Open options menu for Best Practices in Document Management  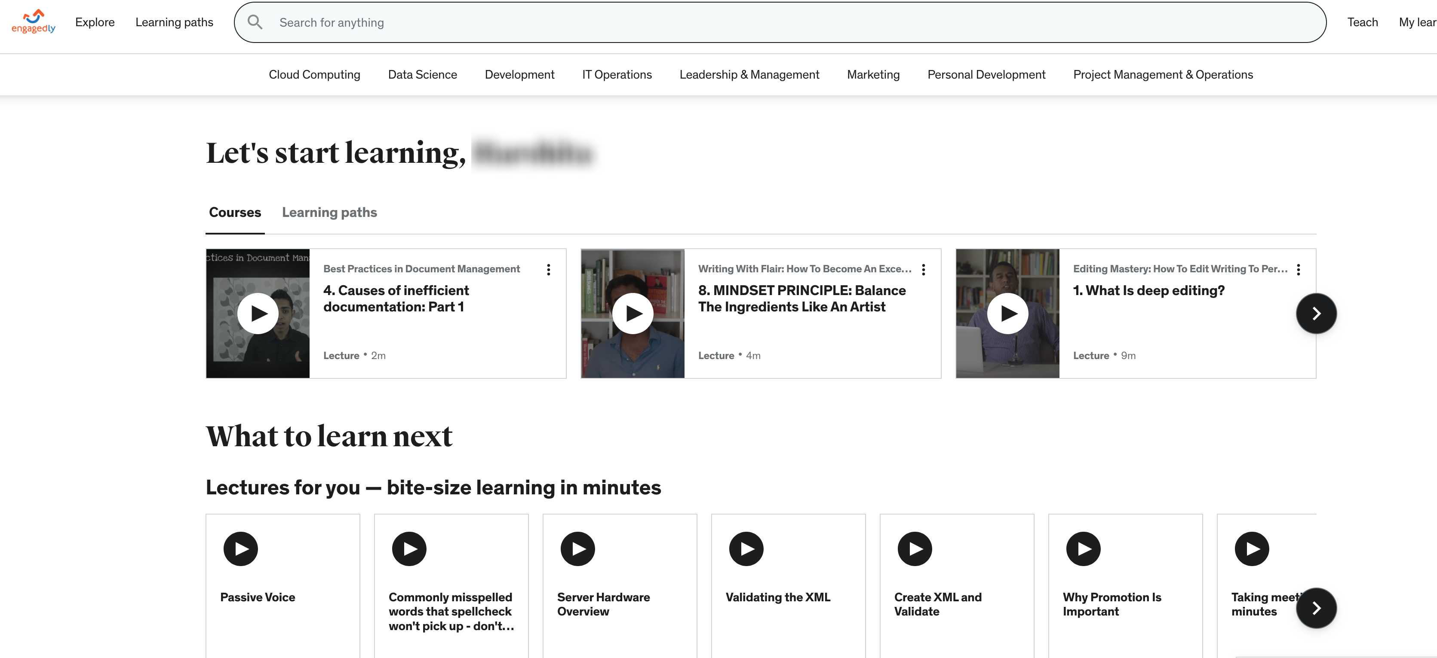pos(549,270)
